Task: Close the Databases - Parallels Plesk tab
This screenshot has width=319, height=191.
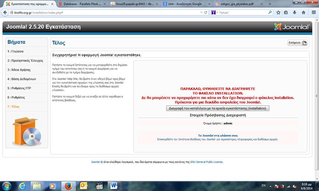Action: click(105, 4)
